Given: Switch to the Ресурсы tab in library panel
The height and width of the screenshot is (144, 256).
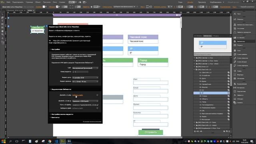Looking at the screenshot, I should pyautogui.click(x=216, y=36).
